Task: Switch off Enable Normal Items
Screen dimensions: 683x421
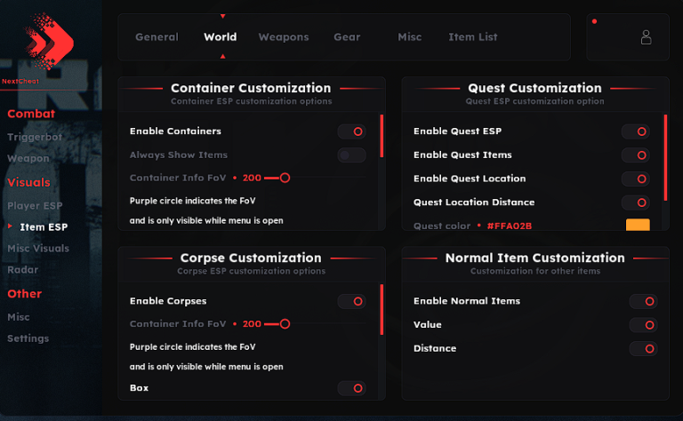Action: tap(642, 301)
